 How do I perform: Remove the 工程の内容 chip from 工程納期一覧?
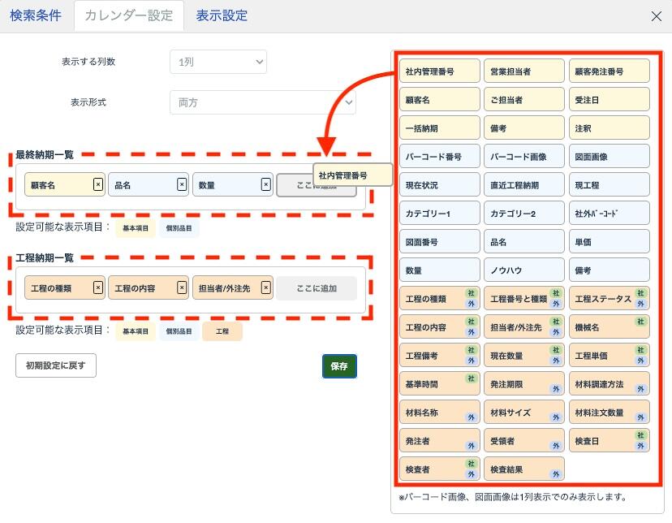(x=182, y=287)
